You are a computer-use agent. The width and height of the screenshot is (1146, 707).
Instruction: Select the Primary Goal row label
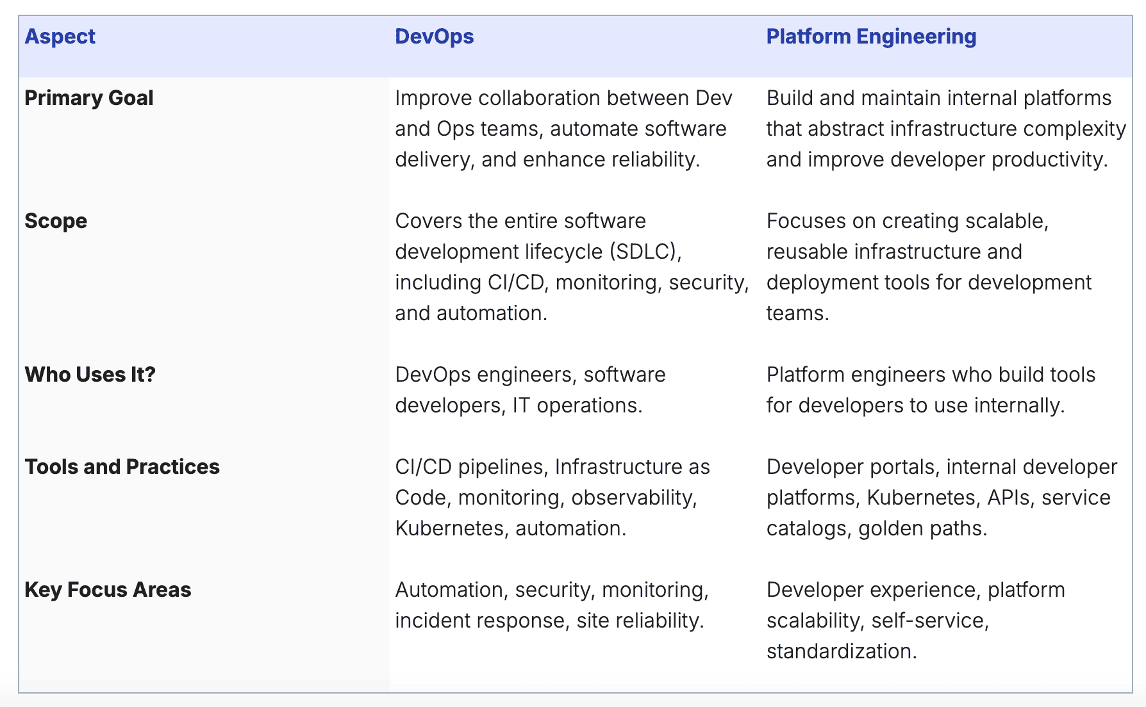[x=88, y=98]
